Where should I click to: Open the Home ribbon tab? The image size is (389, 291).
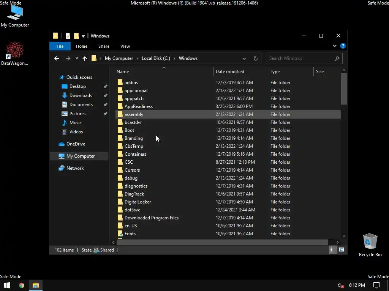click(x=82, y=46)
